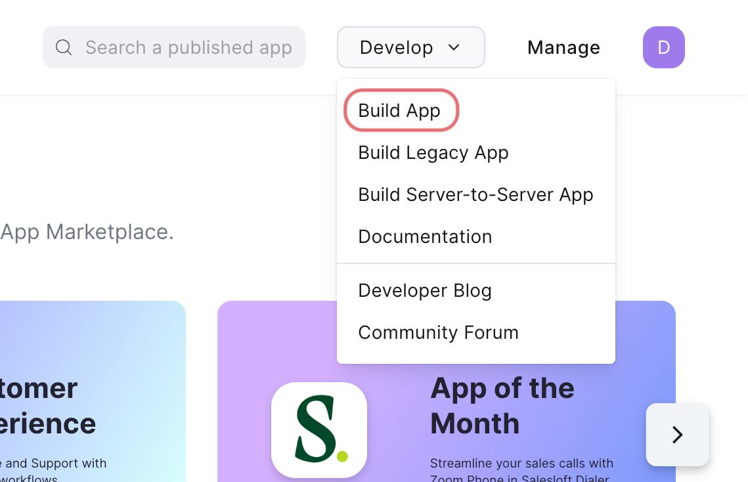Open the Manage section
This screenshot has width=748, height=482.
coord(563,47)
